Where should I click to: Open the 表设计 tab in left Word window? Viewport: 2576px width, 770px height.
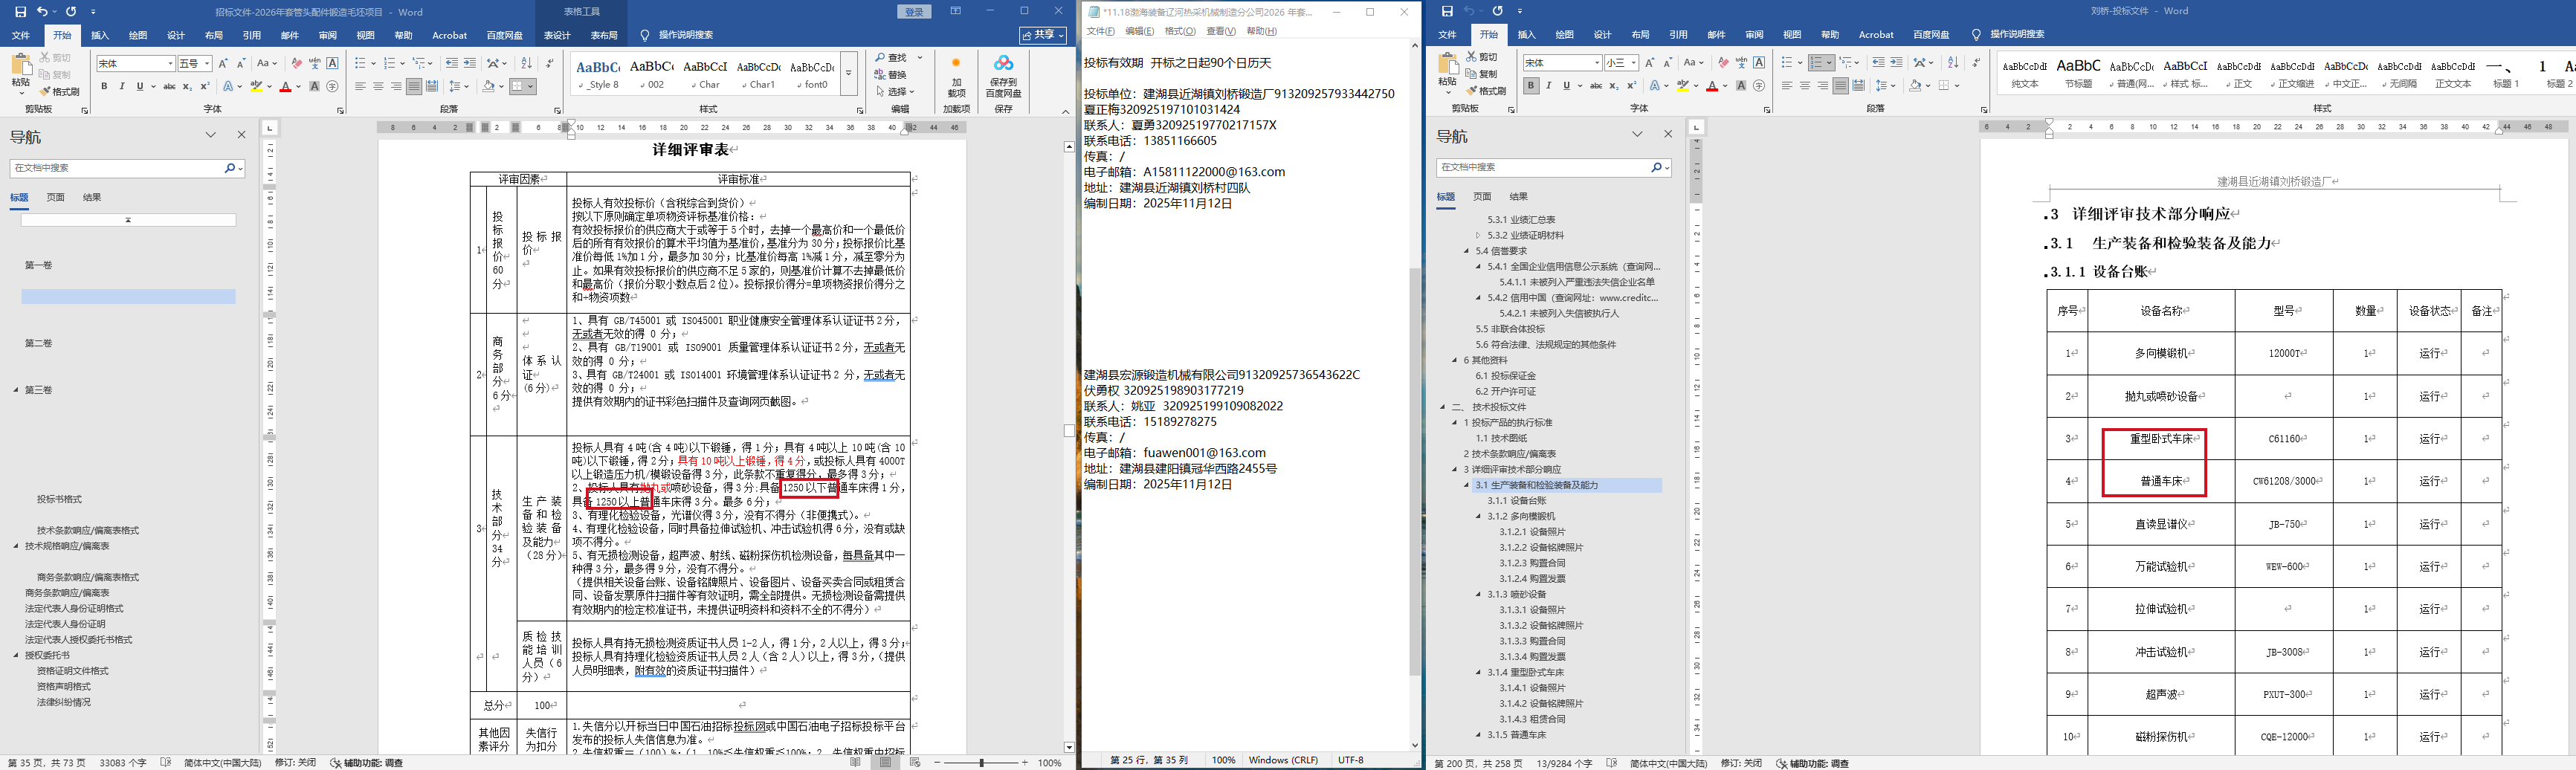pyautogui.click(x=557, y=35)
